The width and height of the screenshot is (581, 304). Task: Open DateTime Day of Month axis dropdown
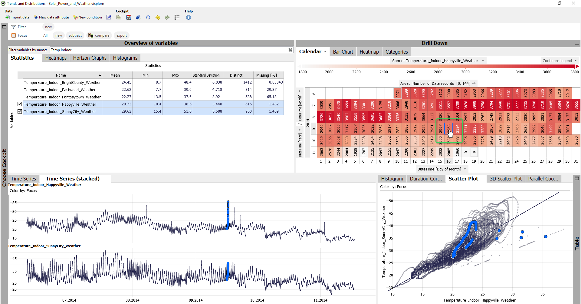465,169
